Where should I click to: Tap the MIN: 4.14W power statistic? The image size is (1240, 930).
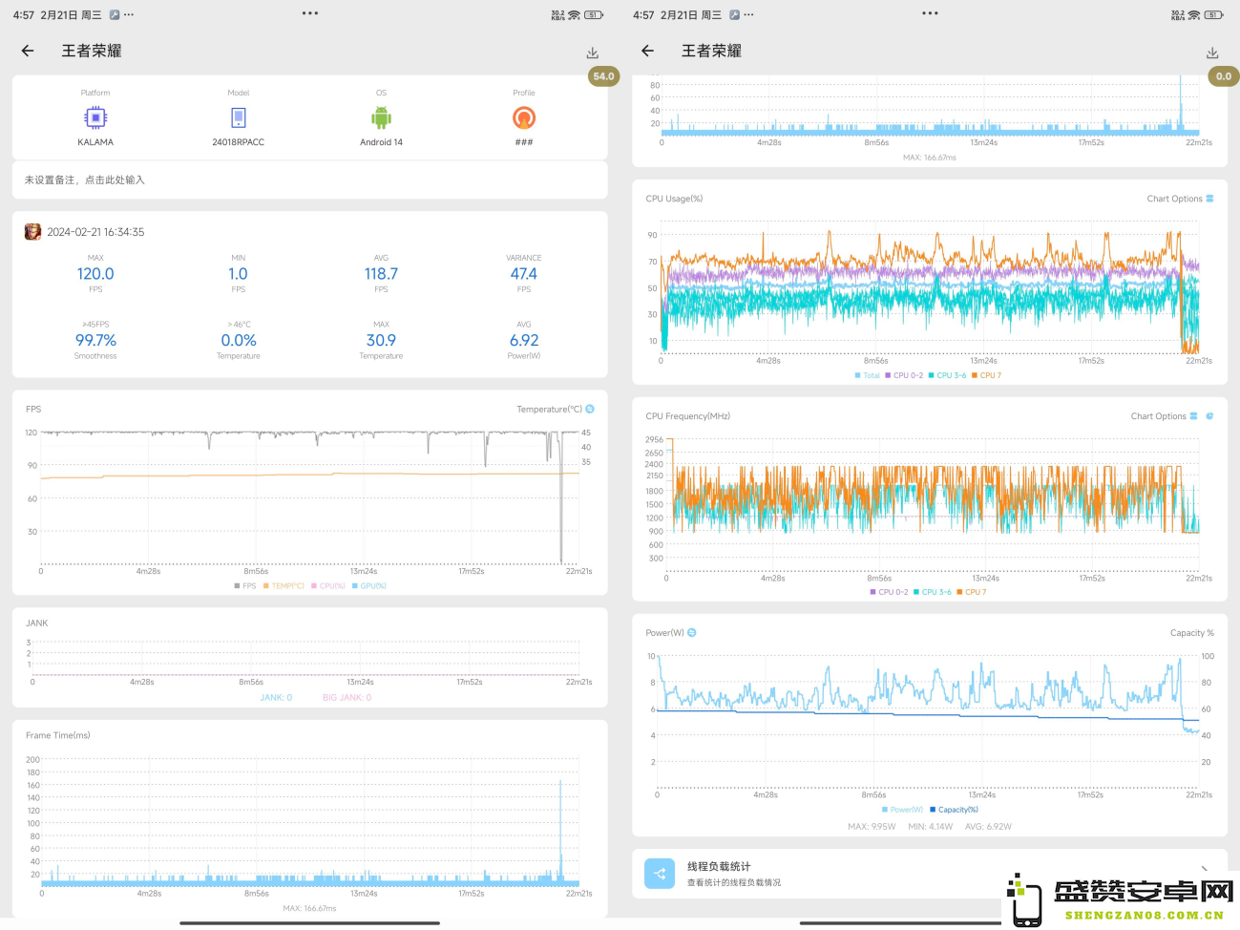click(x=930, y=827)
